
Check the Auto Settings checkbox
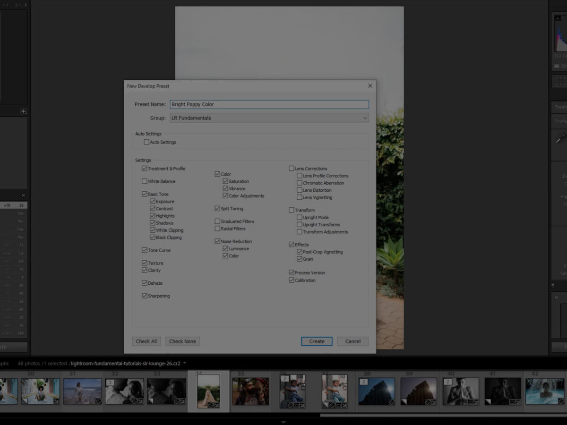point(146,142)
